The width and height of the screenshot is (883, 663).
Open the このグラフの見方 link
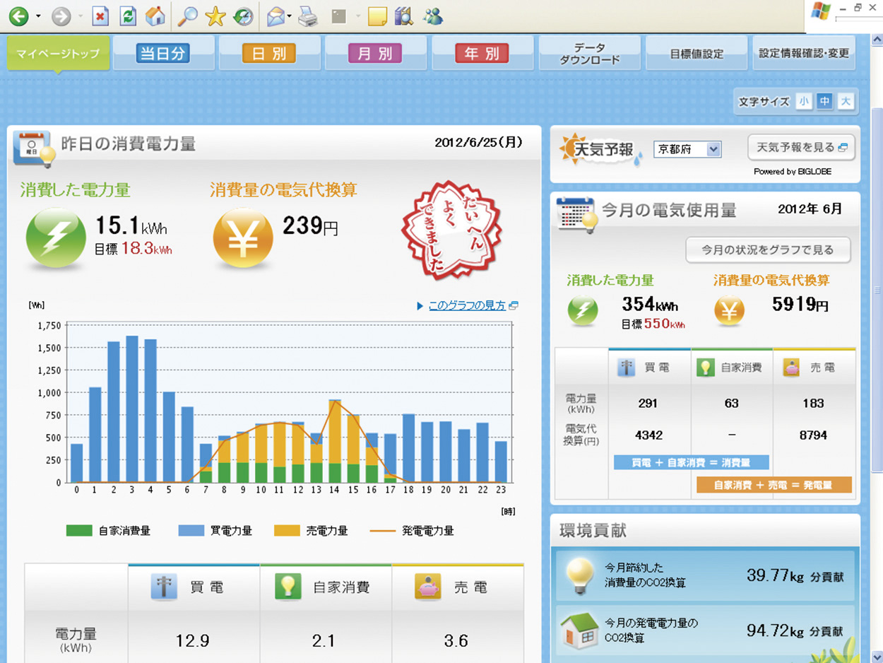(468, 306)
